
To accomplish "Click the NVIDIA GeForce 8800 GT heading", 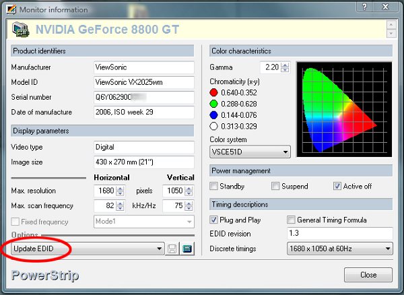I will coord(107,30).
